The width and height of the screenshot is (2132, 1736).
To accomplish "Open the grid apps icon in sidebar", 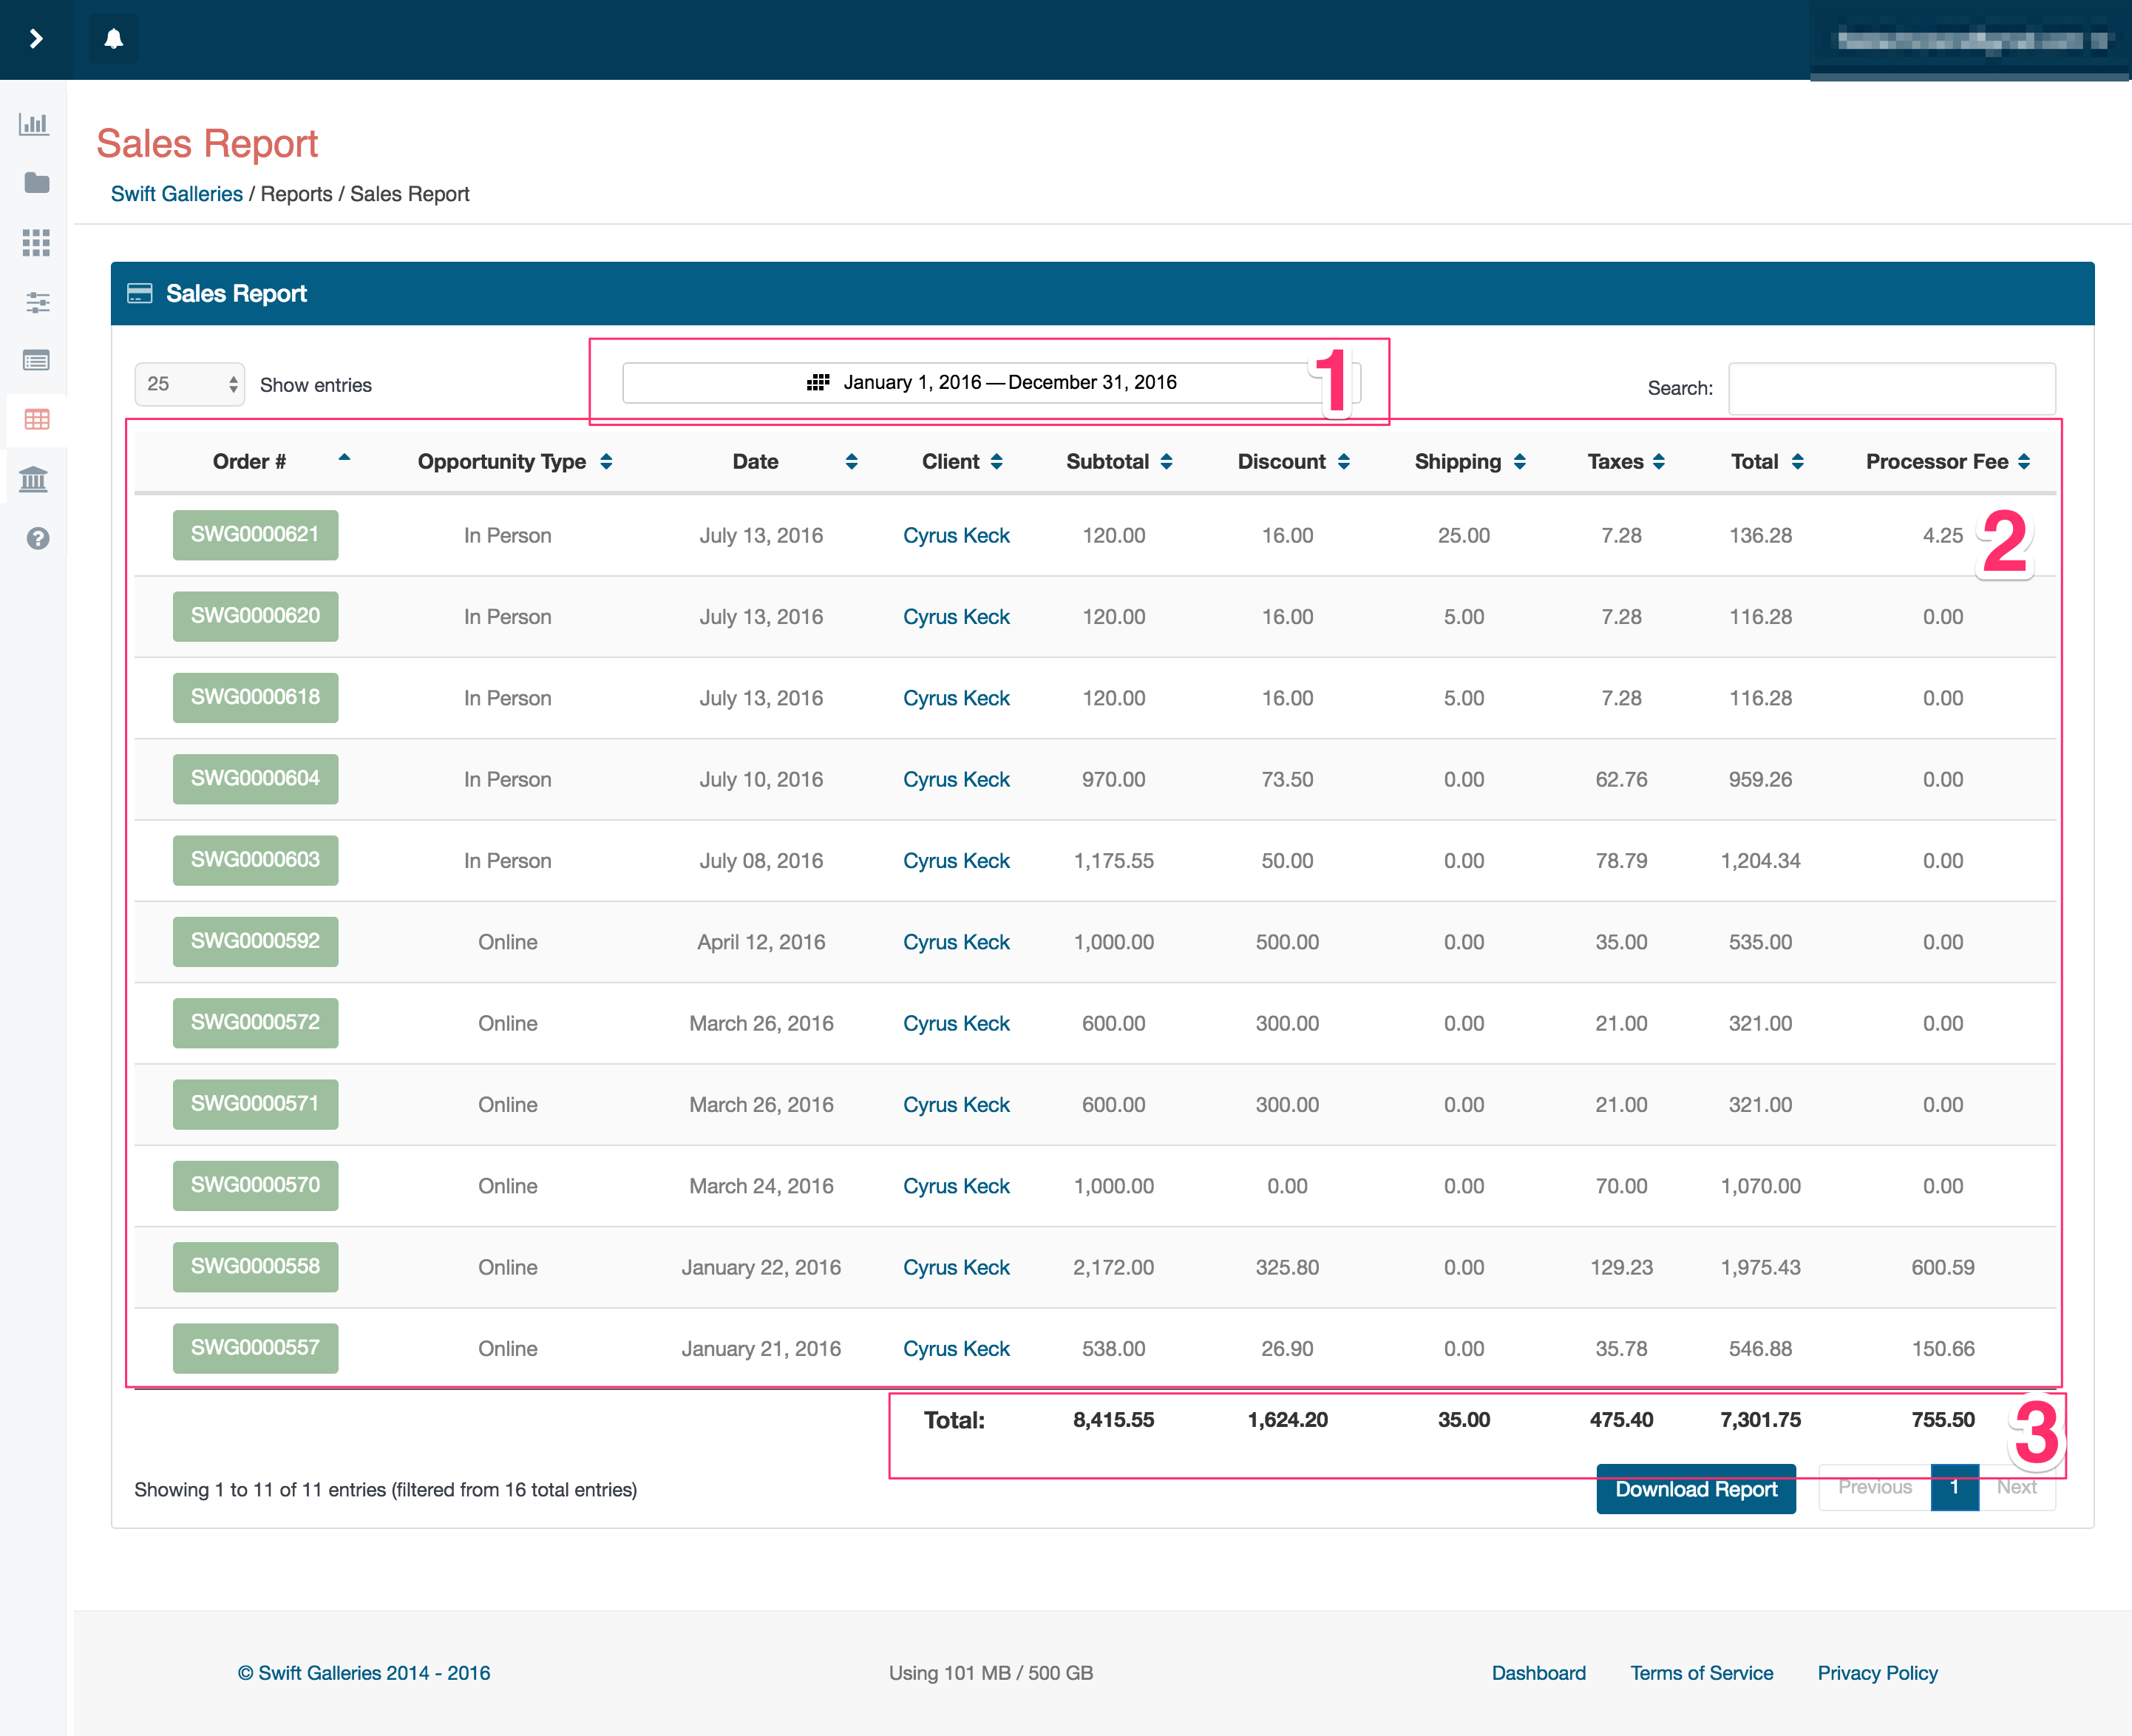I will coord(37,242).
